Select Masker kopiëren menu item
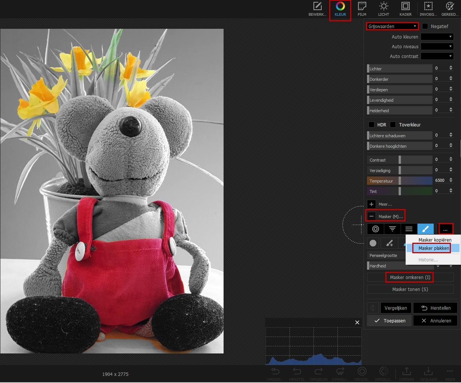This screenshot has width=461, height=383. (434, 240)
